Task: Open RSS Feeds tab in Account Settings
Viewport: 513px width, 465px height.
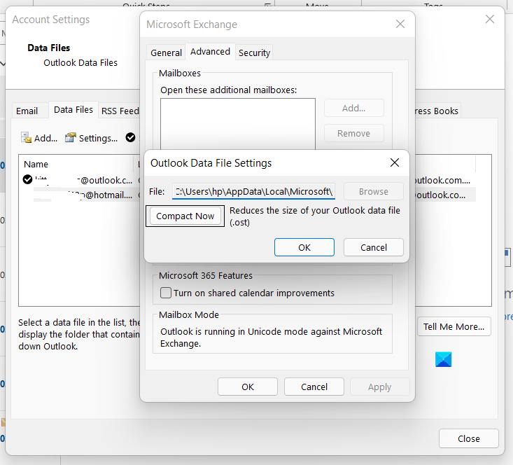Action: click(x=120, y=111)
